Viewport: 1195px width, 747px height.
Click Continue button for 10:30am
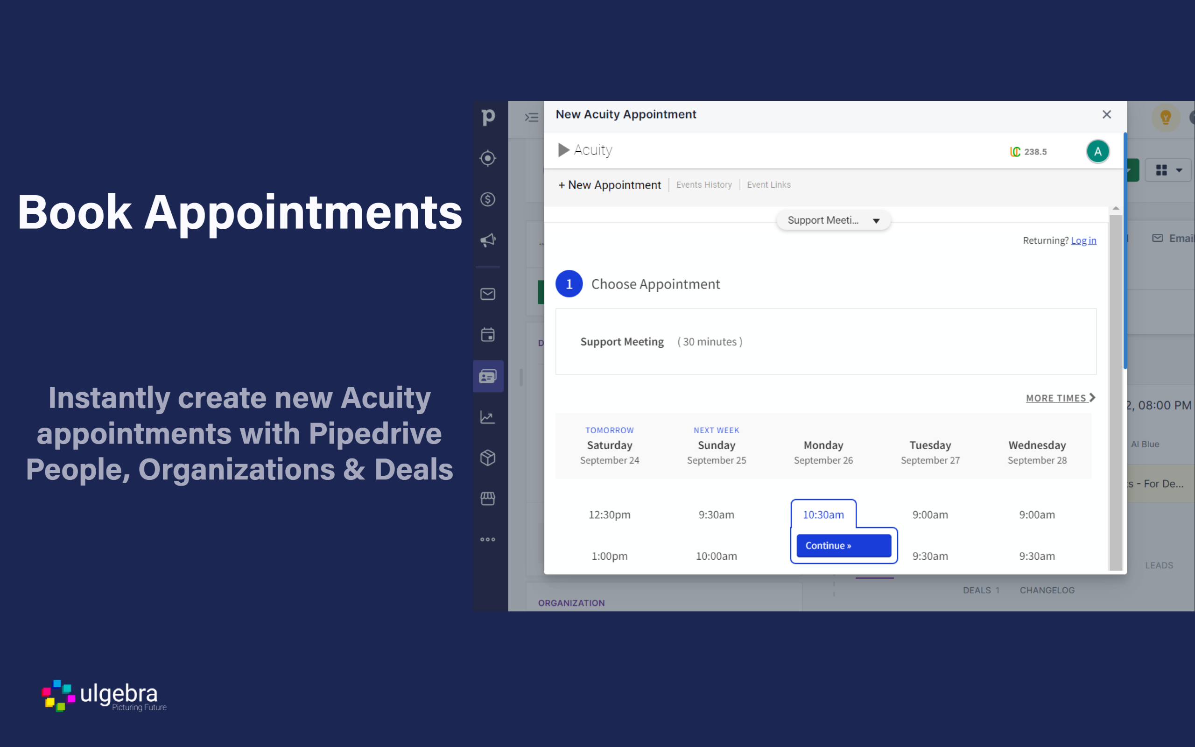(x=844, y=545)
